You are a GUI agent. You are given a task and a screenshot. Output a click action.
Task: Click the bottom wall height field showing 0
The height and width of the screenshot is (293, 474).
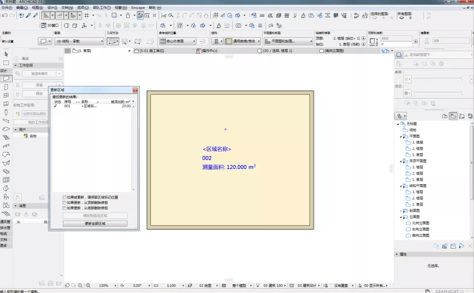click(396, 44)
